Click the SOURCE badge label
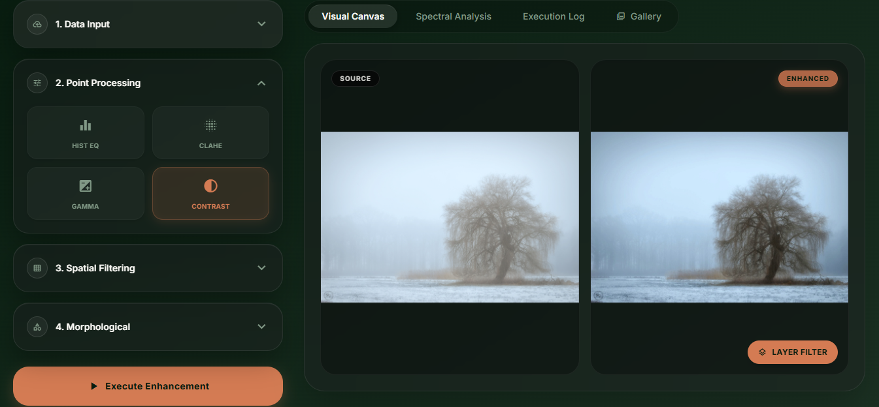Viewport: 879px width, 407px height. (356, 79)
